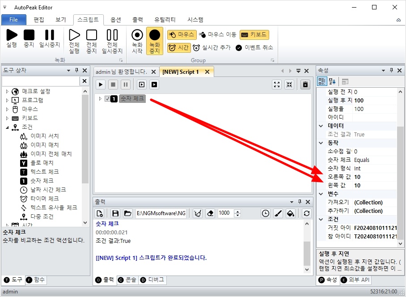Click the 실행 (run) ribbon button
The image size is (406, 297).
pyautogui.click(x=12, y=38)
